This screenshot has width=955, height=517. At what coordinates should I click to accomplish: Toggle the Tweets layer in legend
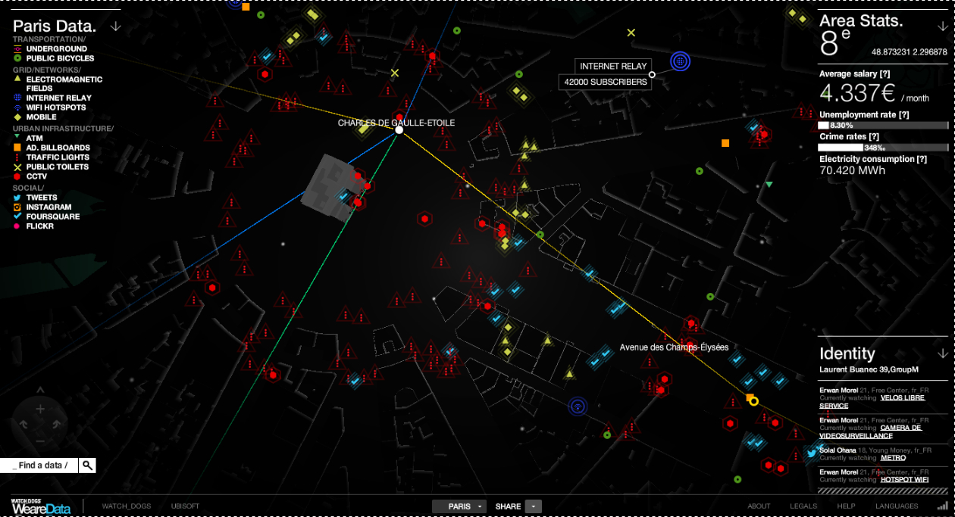point(41,198)
